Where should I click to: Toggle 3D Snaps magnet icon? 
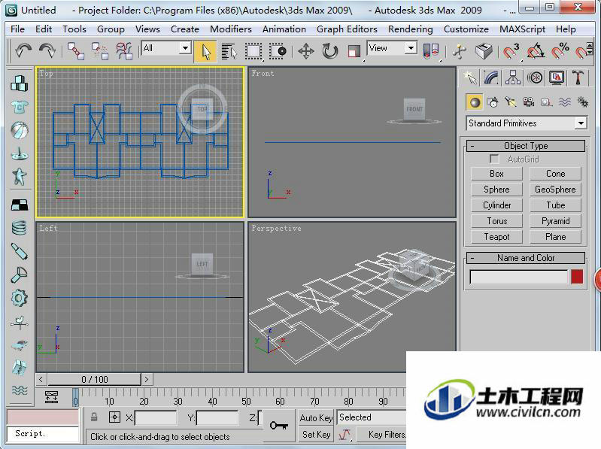pos(511,51)
